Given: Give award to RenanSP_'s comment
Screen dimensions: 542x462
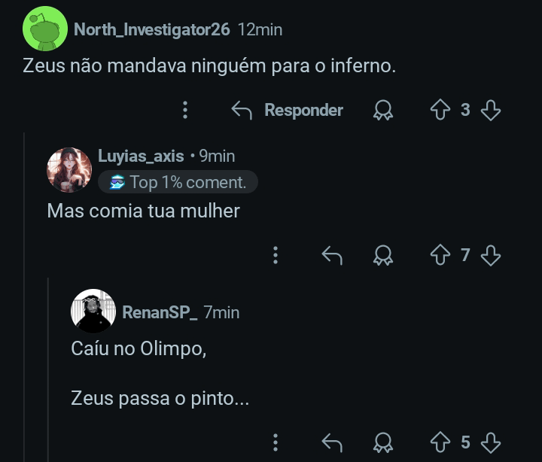Looking at the screenshot, I should [383, 442].
